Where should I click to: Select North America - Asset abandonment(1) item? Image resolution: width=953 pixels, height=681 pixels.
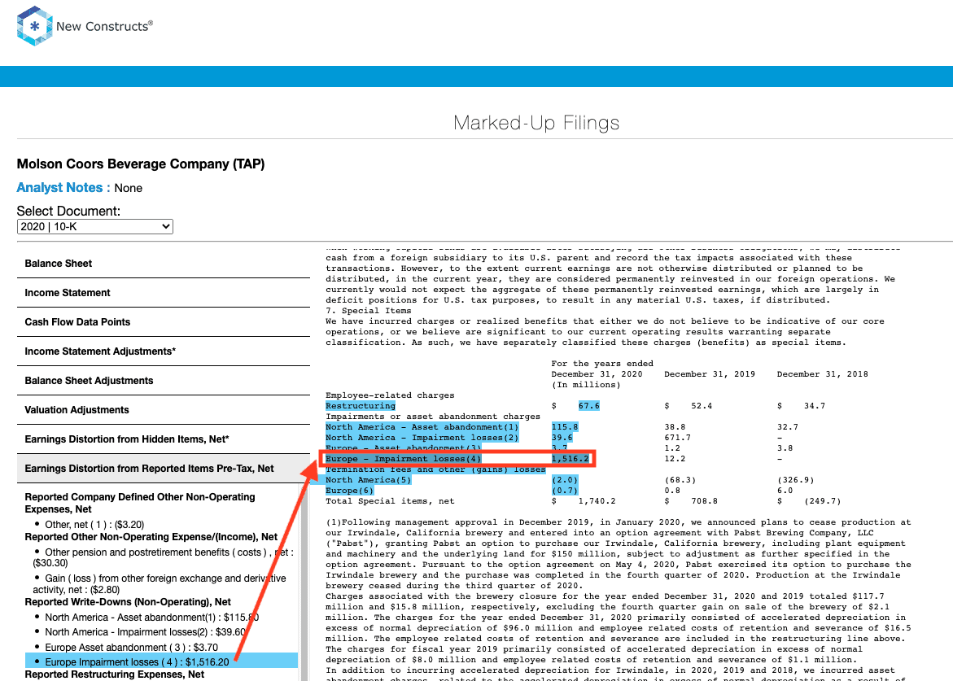click(x=152, y=618)
